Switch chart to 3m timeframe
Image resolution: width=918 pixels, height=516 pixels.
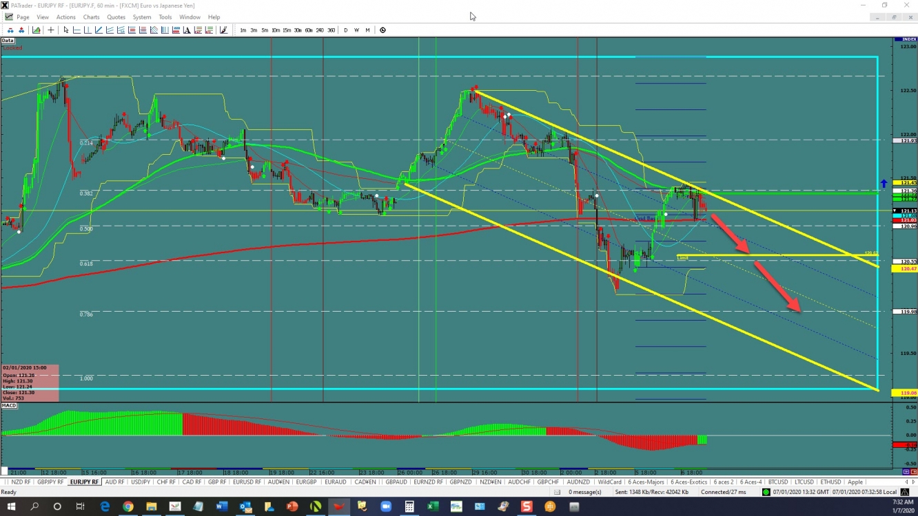tap(254, 30)
